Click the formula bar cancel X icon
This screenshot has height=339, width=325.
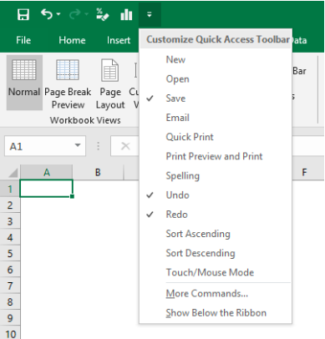pos(125,146)
